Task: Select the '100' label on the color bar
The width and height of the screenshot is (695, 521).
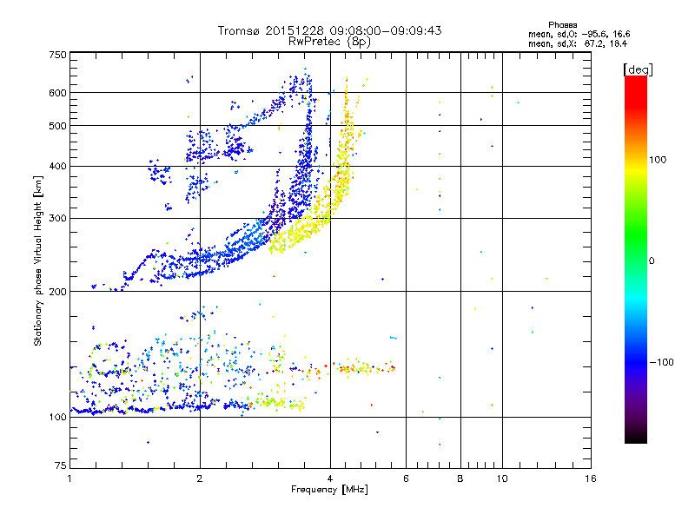Action: click(x=658, y=160)
